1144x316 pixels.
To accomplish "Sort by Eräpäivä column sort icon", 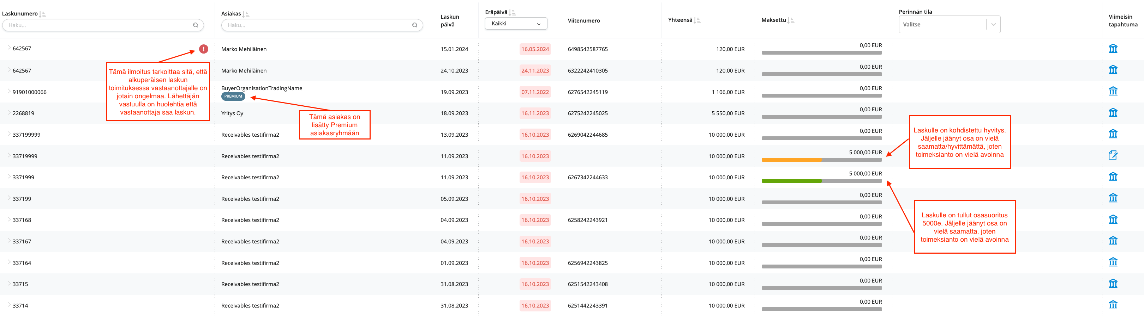I will point(513,13).
